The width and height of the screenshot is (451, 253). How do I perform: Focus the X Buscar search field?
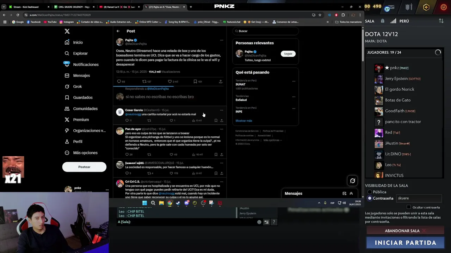pyautogui.click(x=266, y=31)
